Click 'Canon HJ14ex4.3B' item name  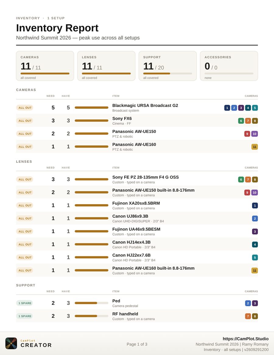[132, 242]
